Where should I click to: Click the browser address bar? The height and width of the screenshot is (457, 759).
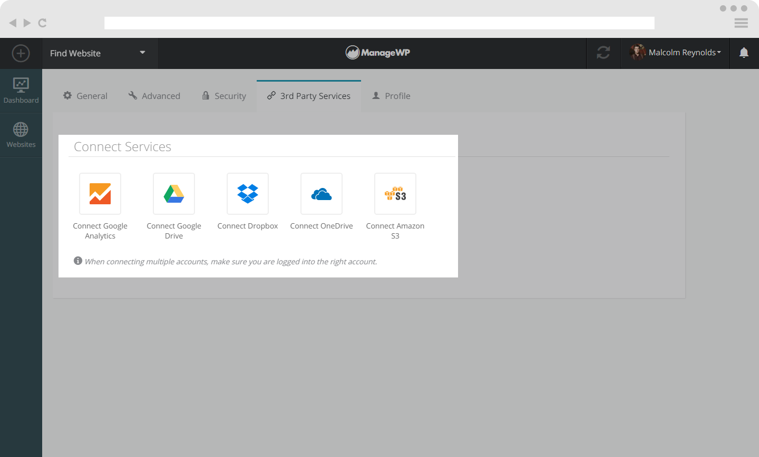click(379, 23)
